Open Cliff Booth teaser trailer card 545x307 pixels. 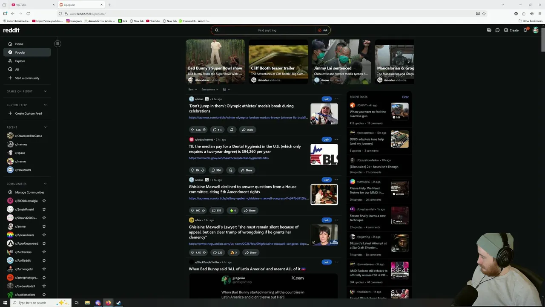pos(278,62)
